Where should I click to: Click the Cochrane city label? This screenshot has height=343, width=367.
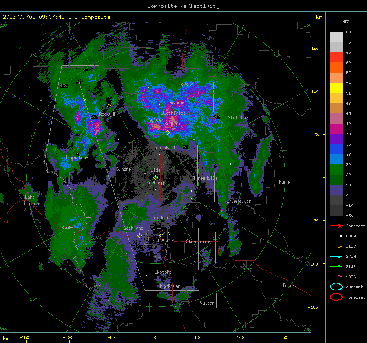(133, 228)
